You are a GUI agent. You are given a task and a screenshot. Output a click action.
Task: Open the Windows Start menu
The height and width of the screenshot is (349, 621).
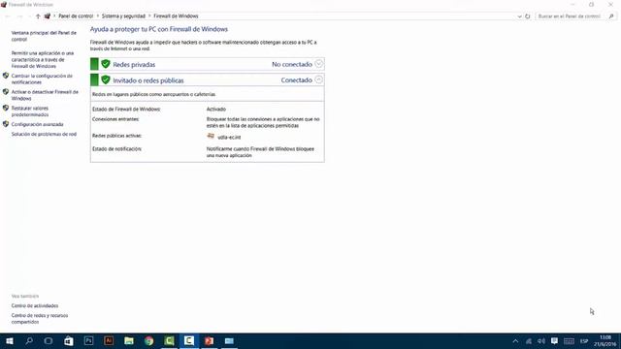pos(9,340)
